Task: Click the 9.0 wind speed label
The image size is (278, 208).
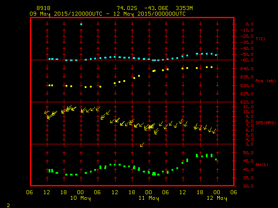Action: [x=249, y=117]
